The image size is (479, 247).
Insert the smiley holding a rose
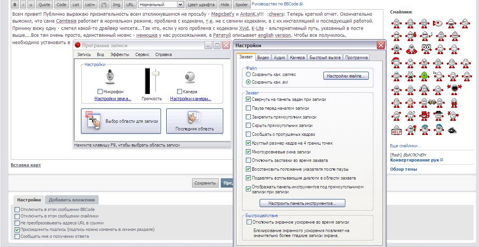click(x=411, y=130)
